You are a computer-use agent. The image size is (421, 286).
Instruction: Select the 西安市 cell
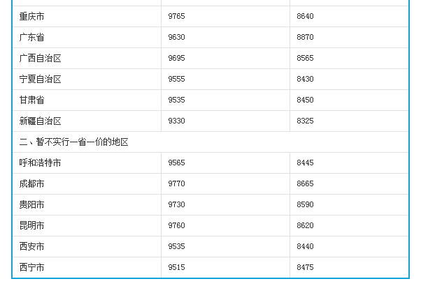[x=31, y=246]
